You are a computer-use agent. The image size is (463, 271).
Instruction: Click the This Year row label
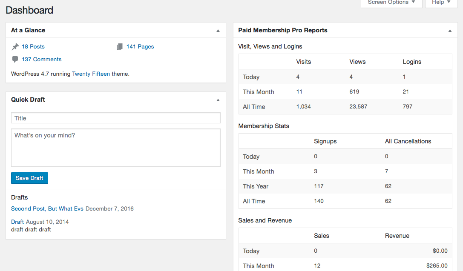pos(256,186)
